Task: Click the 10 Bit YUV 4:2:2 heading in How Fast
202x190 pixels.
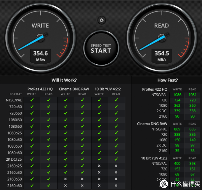Action: (154, 158)
